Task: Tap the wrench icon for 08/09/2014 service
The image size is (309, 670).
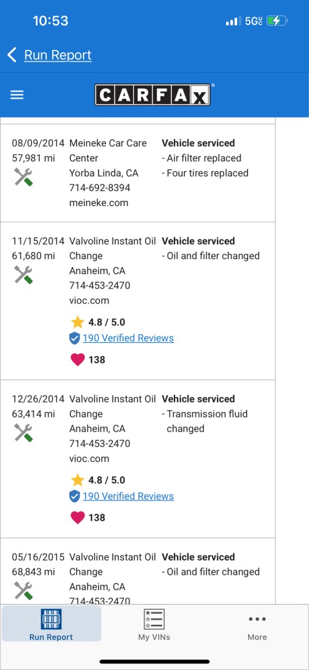Action: tap(23, 177)
